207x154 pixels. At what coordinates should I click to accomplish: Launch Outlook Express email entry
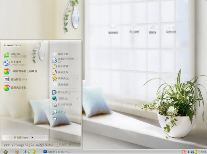coord(15,63)
